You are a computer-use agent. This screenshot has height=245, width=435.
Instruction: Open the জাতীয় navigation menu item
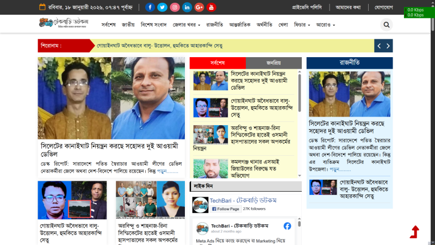click(x=128, y=24)
